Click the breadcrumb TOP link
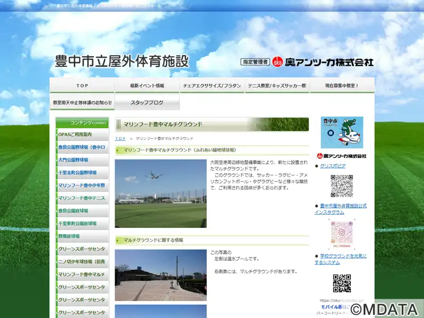The width and height of the screenshot is (424, 318). coord(120,138)
